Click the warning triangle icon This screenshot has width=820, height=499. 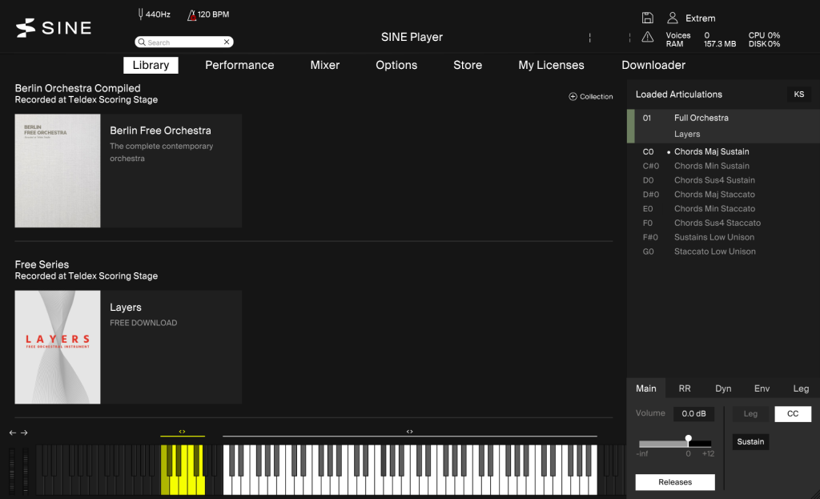[647, 37]
